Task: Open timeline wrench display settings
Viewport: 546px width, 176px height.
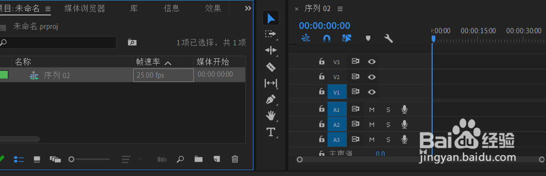Action: (x=388, y=39)
